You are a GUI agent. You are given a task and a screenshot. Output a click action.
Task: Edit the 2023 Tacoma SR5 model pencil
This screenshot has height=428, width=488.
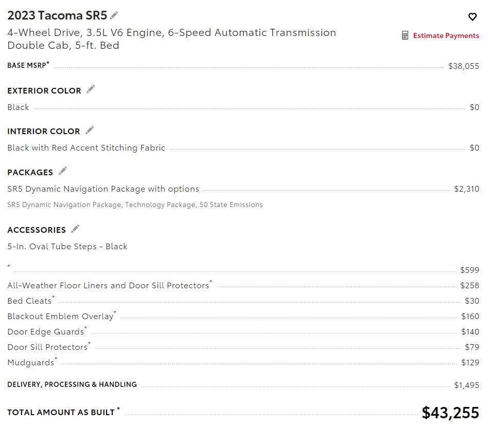tap(114, 15)
